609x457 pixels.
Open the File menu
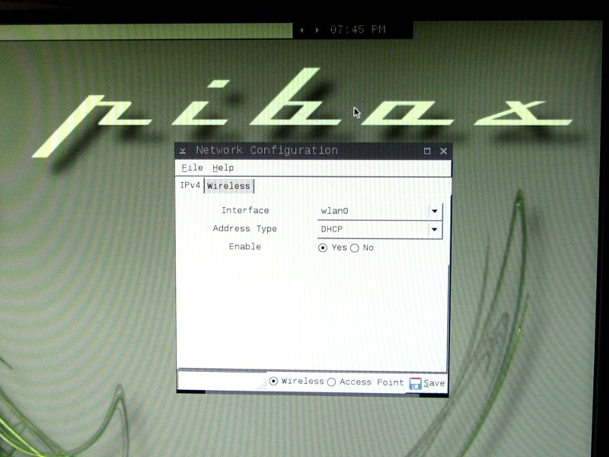pos(193,168)
